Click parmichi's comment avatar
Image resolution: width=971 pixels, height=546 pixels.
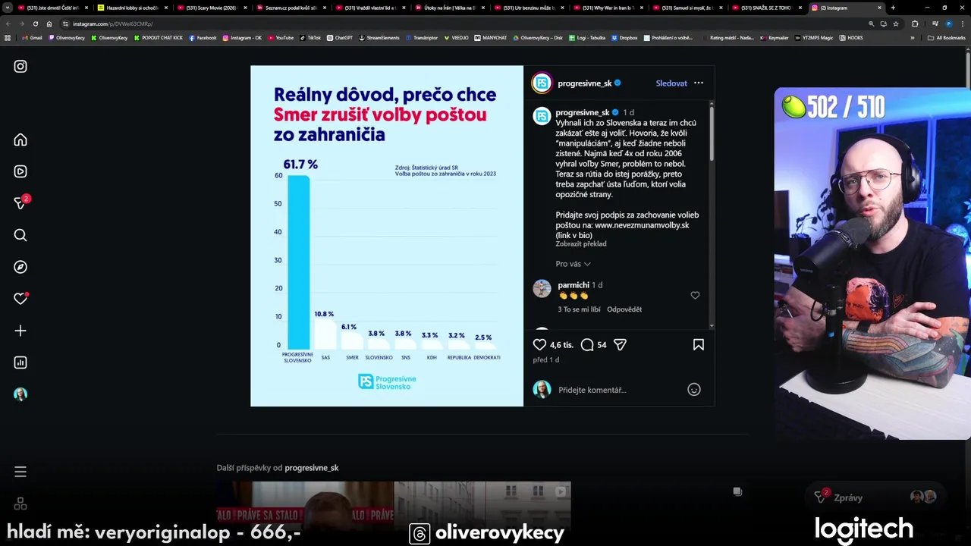point(542,289)
